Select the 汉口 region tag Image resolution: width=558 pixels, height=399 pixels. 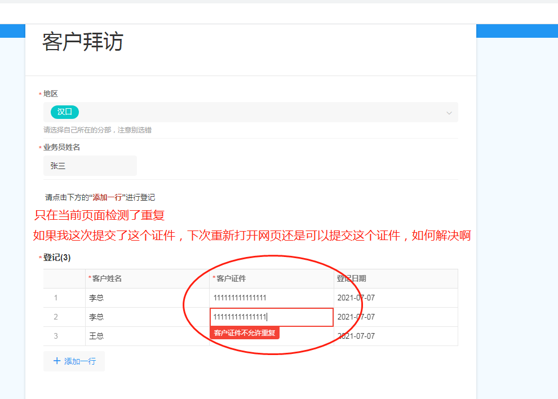tap(65, 112)
